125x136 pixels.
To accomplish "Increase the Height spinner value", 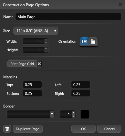I will click(x=46, y=48).
